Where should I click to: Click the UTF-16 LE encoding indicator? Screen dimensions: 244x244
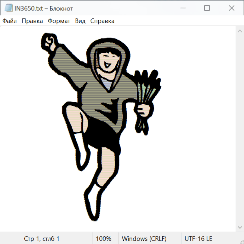tap(198, 239)
